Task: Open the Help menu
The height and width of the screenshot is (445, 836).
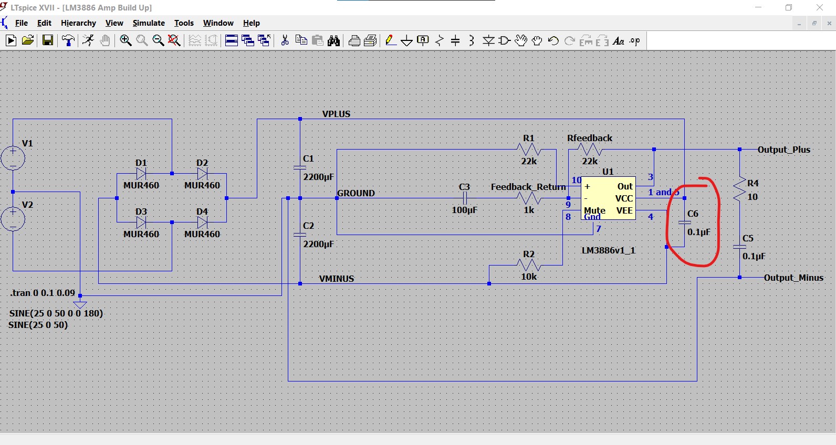Action: click(x=251, y=23)
